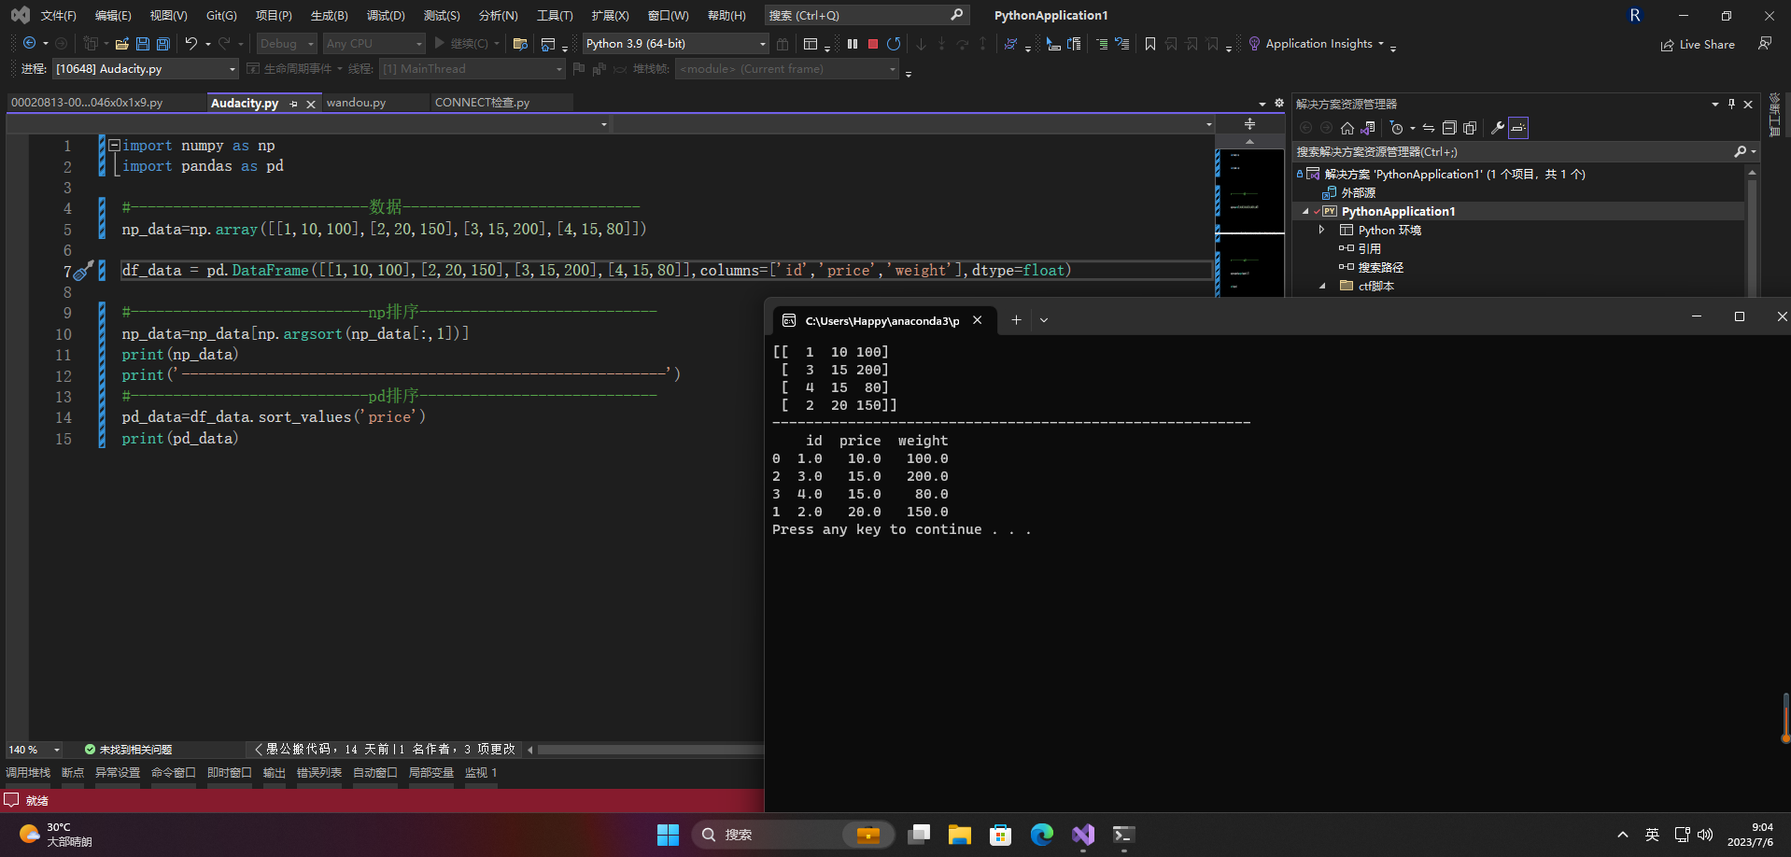Screen dimensions: 1791x857
Task: Open pending changes filter in Solution Explorer
Action: point(1397,128)
